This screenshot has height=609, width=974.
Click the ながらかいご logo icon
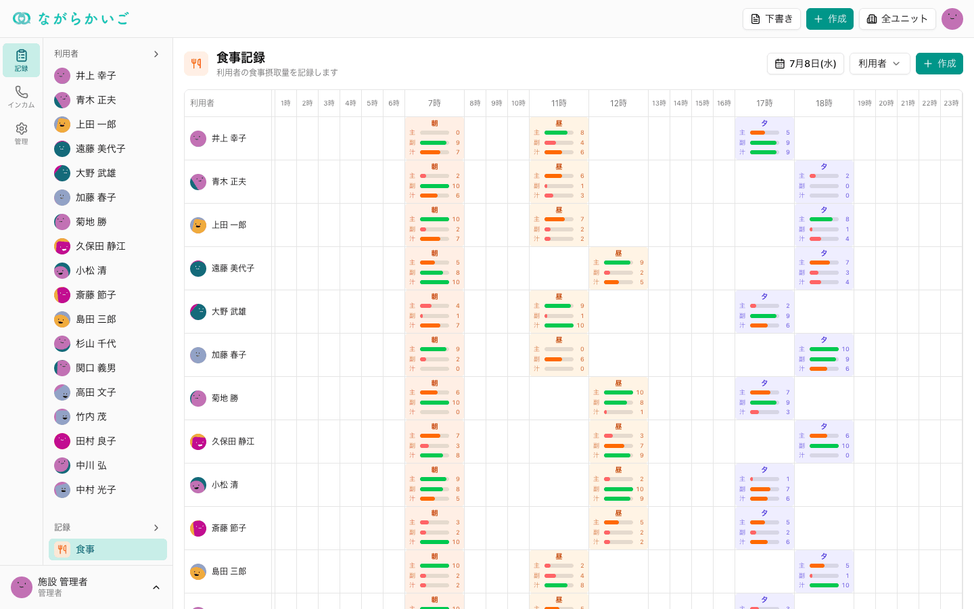pyautogui.click(x=22, y=18)
